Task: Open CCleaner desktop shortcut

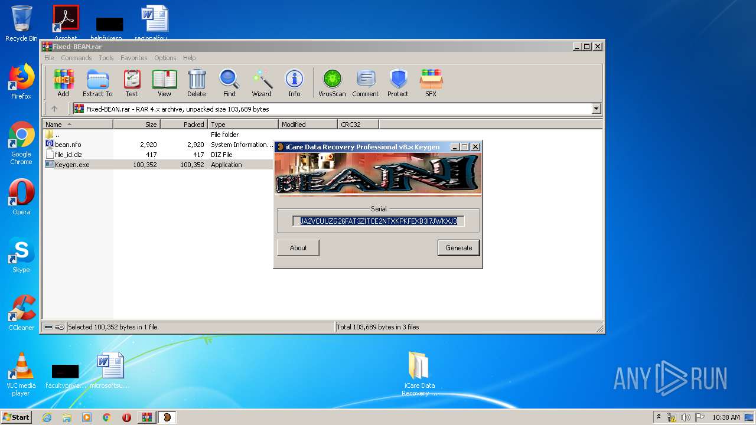Action: click(x=21, y=313)
